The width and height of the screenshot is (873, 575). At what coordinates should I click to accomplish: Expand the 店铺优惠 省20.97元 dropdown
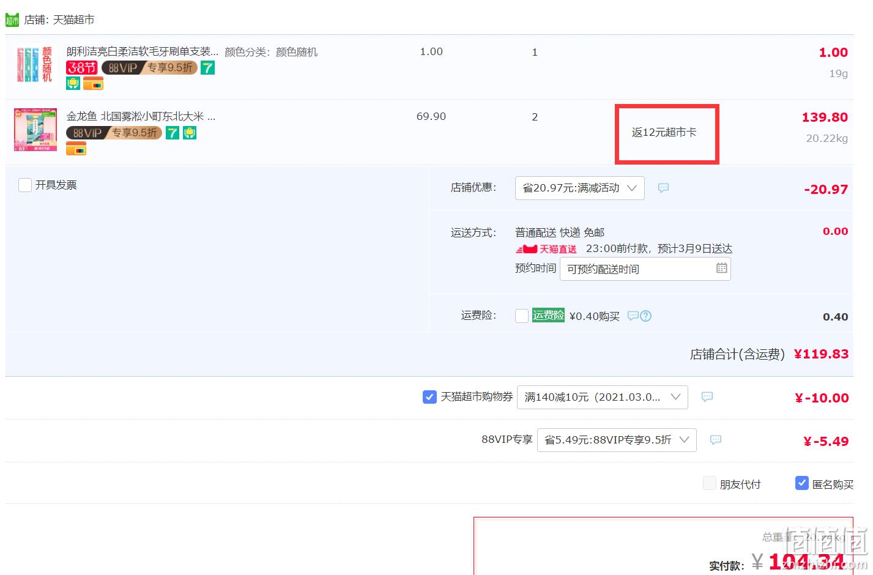point(579,188)
